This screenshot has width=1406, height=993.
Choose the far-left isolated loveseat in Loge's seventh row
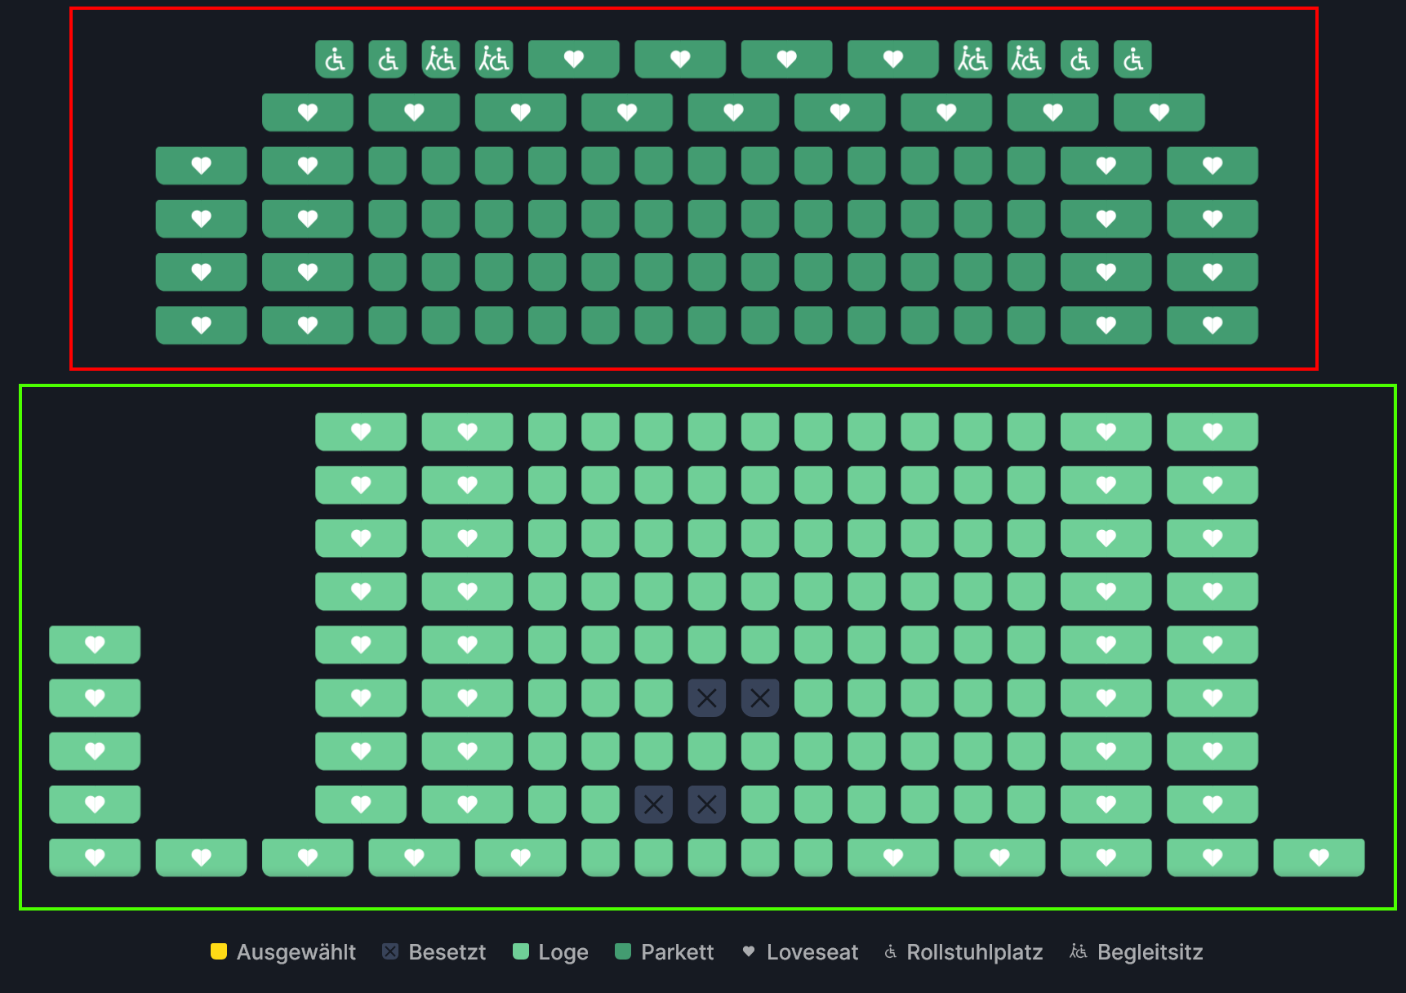click(95, 751)
